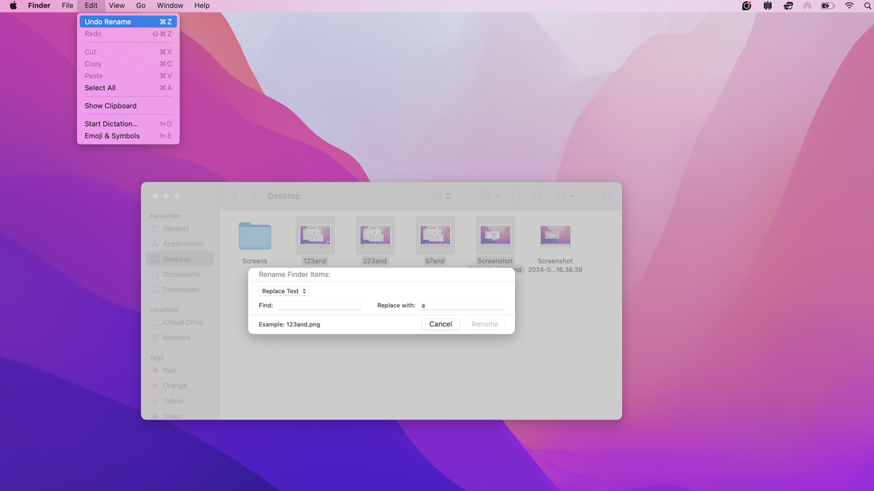Screen dimensions: 874x491
Task: Open the search icon in Finder window
Action: 607,196
